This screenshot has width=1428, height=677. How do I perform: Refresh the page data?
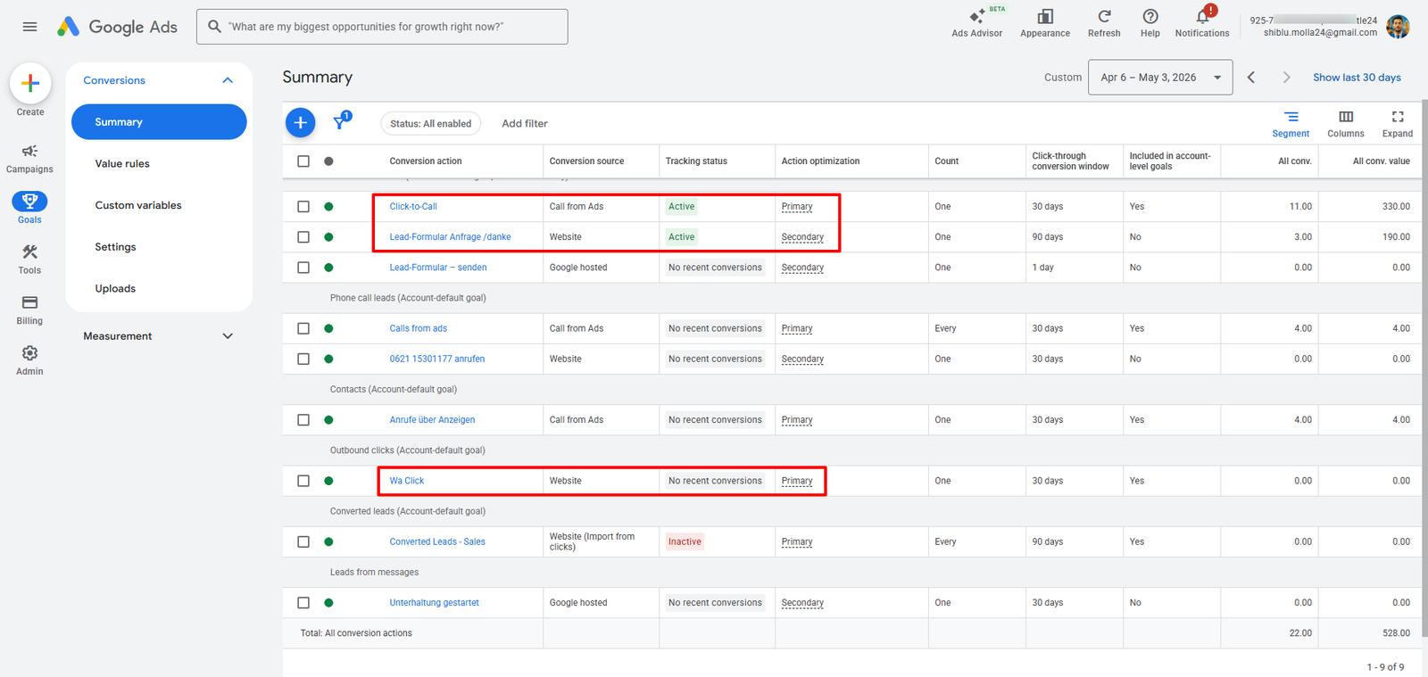(1104, 24)
